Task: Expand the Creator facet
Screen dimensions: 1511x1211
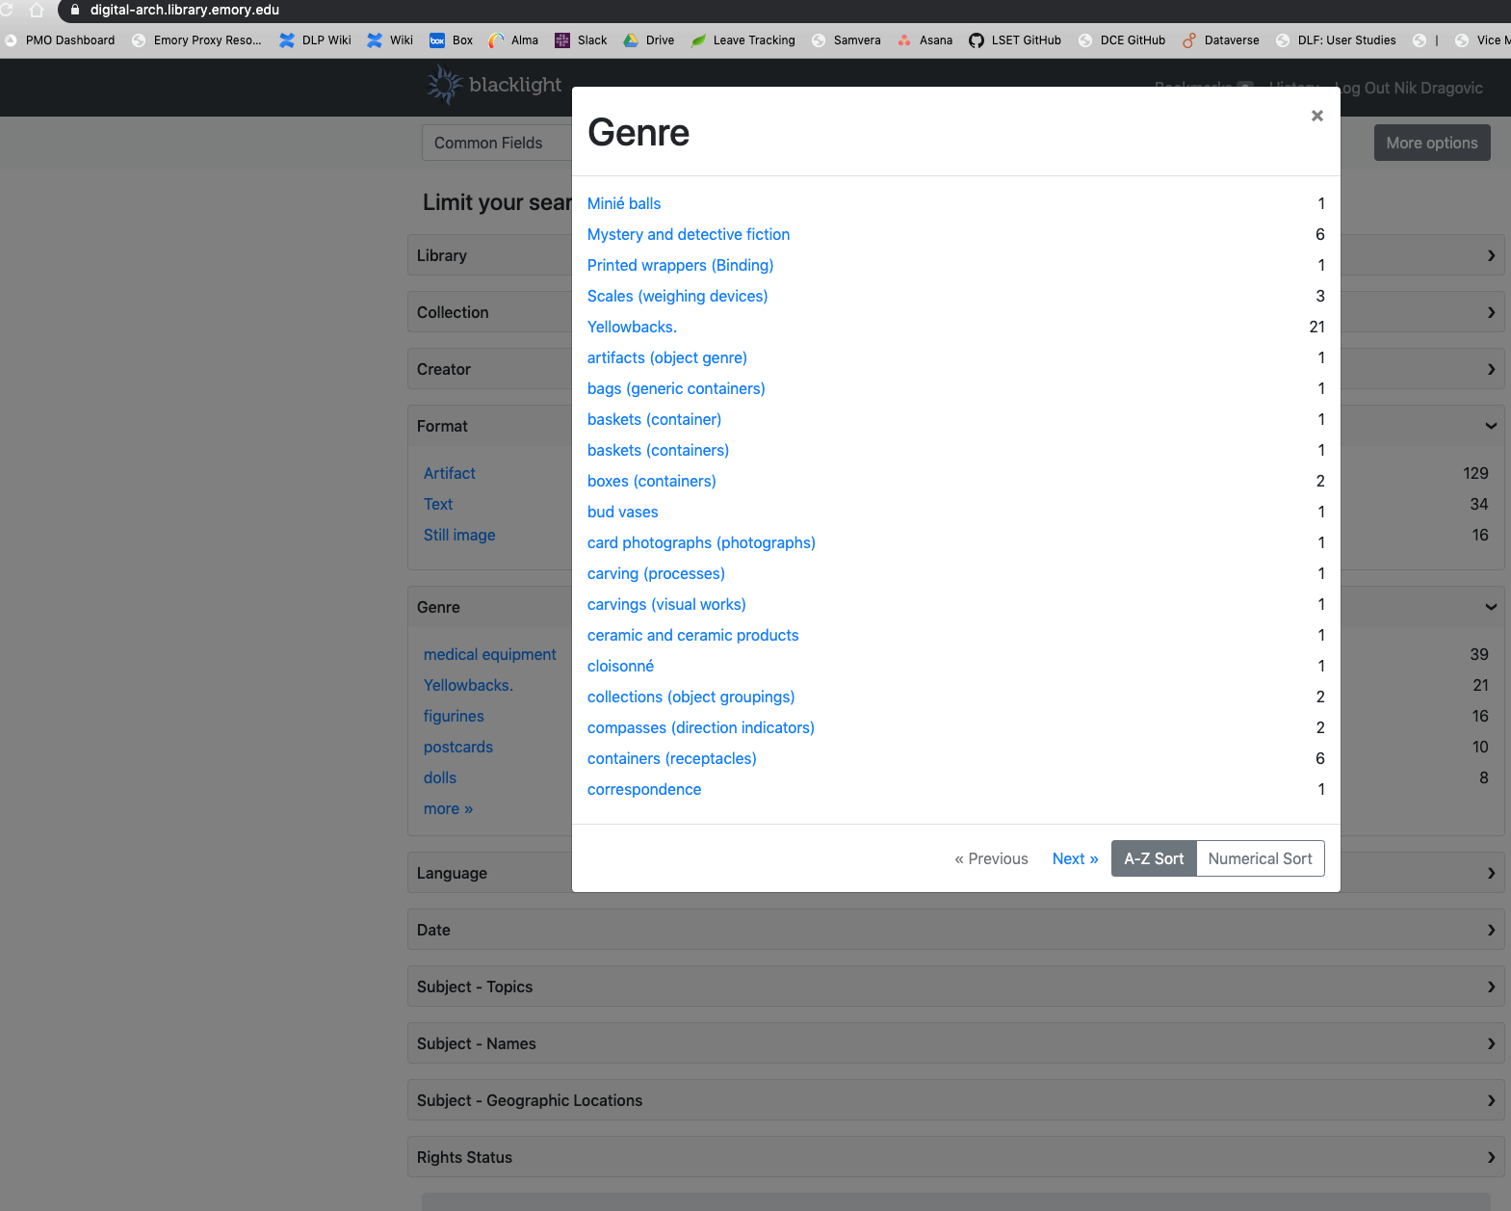Action: click(955, 369)
